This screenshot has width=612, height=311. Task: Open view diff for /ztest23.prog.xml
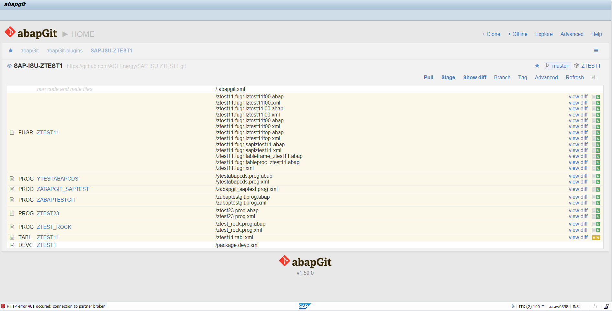578,217
